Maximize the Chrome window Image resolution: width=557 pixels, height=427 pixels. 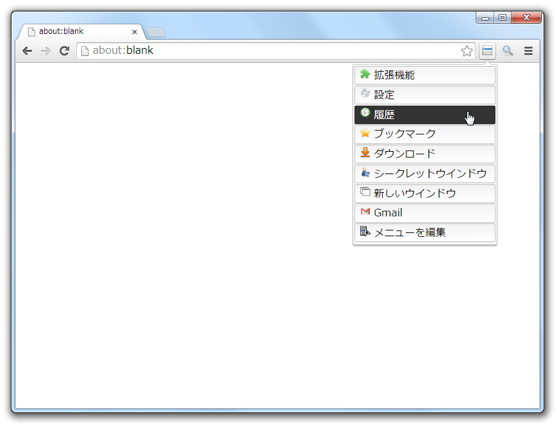[503, 18]
